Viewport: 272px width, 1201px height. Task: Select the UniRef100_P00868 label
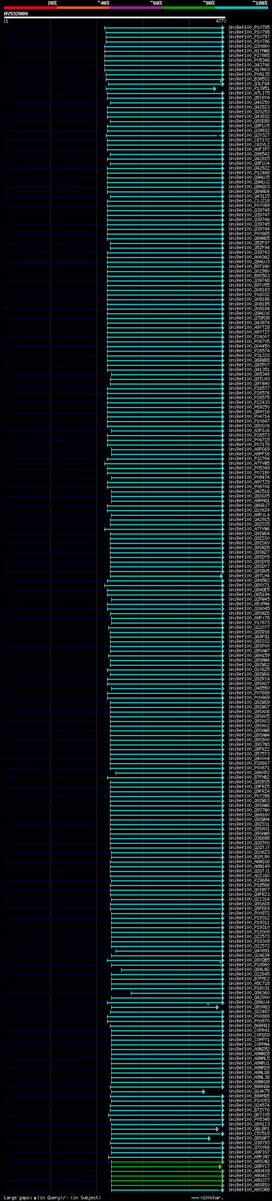pyautogui.click(x=249, y=1017)
